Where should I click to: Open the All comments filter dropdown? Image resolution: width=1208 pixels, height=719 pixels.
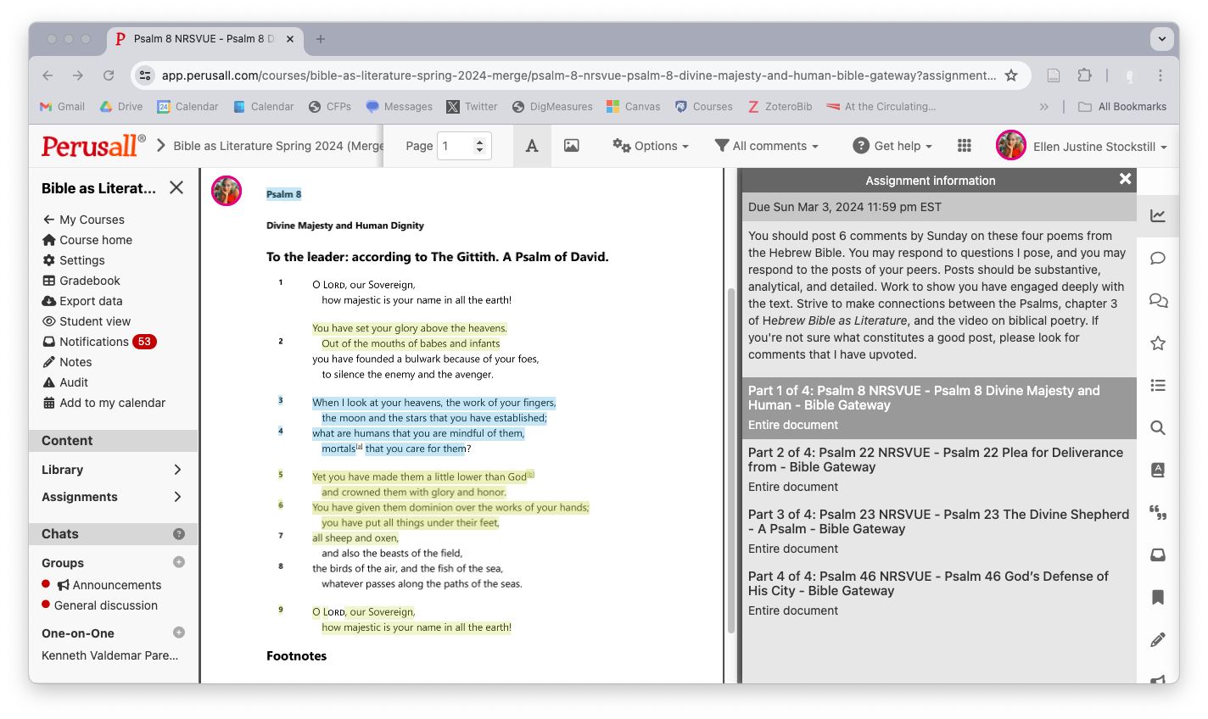pyautogui.click(x=767, y=146)
